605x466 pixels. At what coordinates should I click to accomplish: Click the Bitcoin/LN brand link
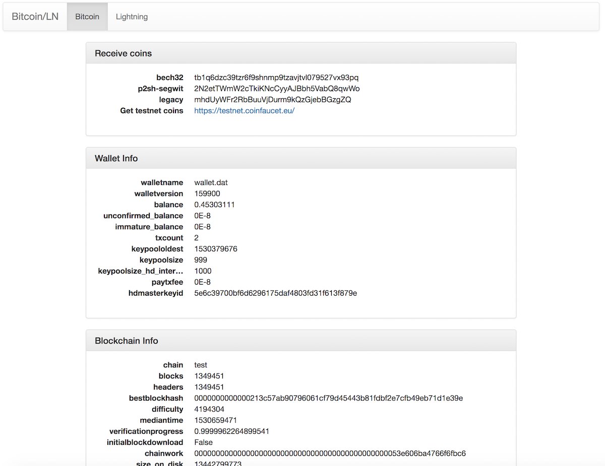[35, 16]
